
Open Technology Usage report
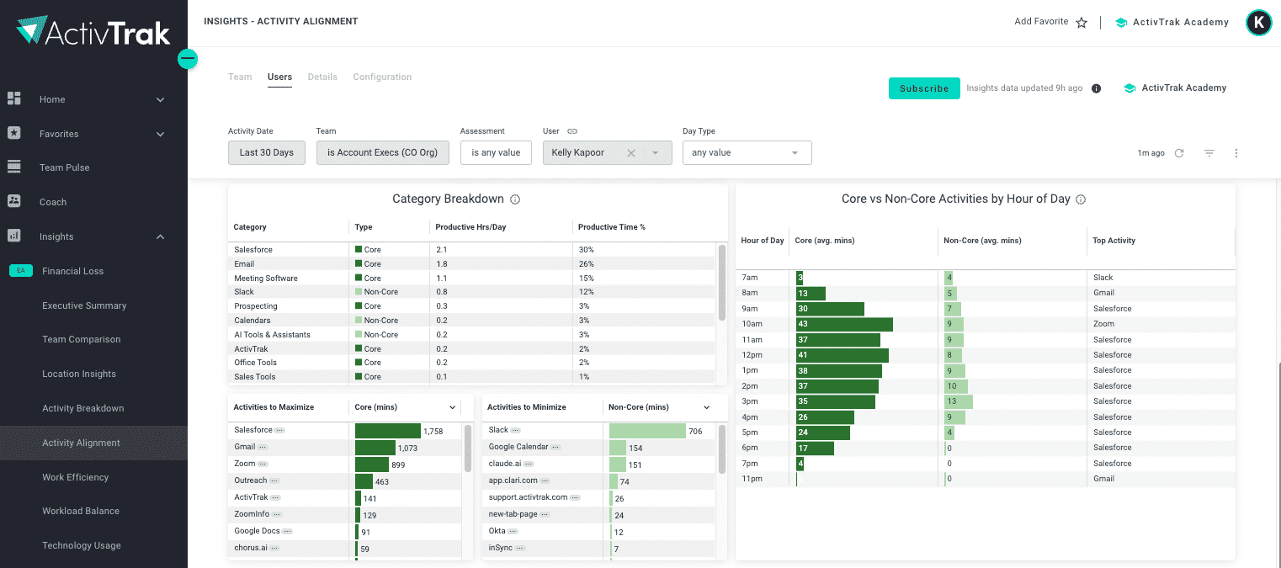tap(82, 545)
